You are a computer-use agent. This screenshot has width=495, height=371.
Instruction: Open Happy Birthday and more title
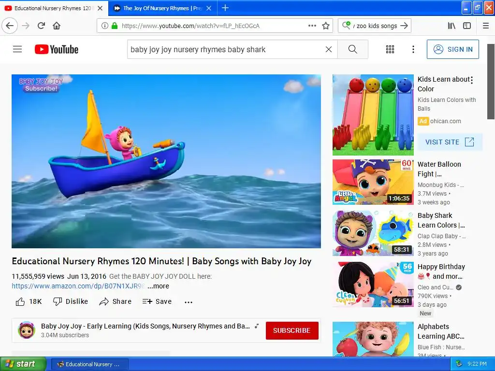click(441, 271)
